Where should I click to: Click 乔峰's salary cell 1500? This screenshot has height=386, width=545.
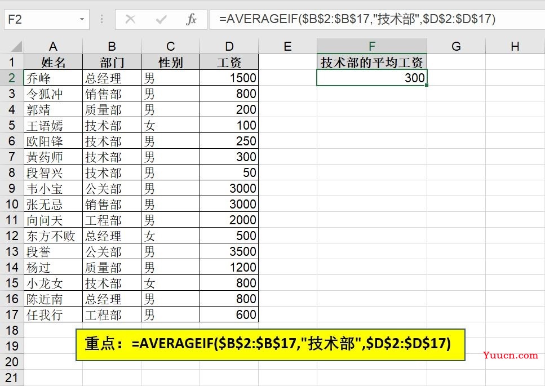229,78
